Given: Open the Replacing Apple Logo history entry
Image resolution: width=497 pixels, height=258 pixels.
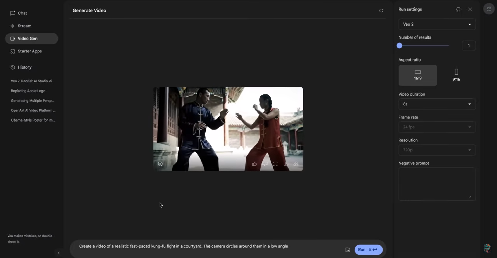Looking at the screenshot, I should tap(28, 91).
